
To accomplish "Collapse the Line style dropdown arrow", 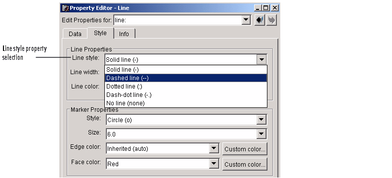I will (x=261, y=59).
